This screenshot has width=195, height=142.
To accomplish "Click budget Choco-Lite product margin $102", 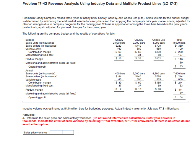I will pos(158,58).
